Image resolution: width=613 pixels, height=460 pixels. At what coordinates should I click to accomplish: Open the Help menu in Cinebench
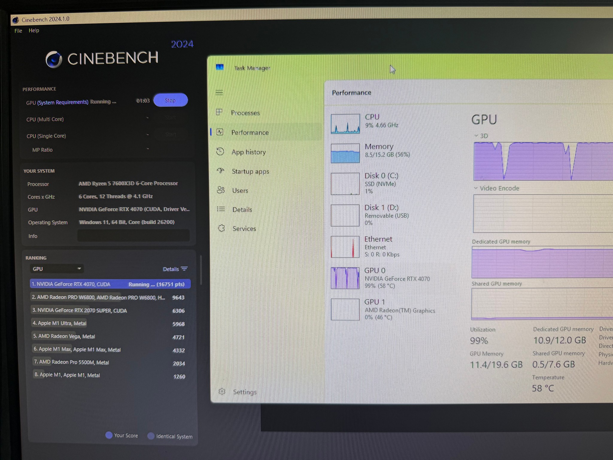click(34, 31)
